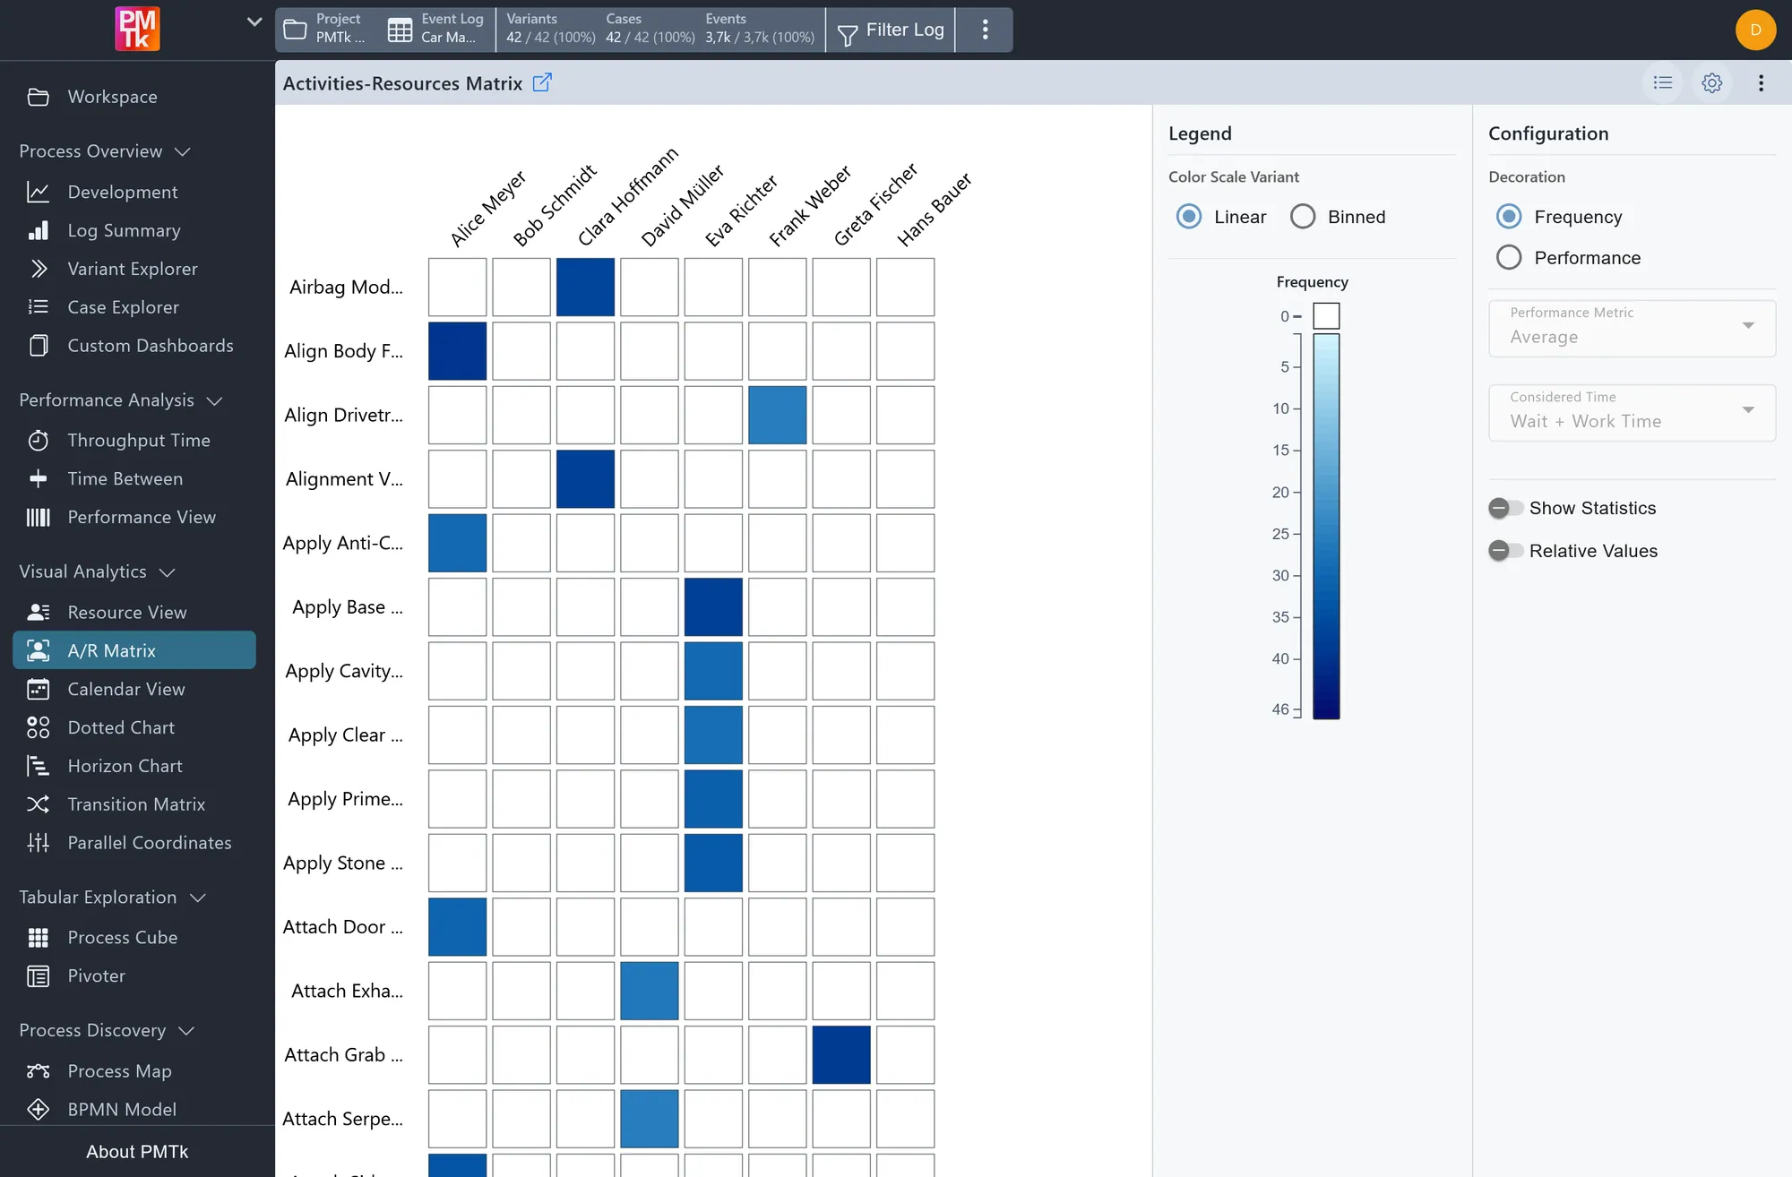Click Airbag Mod... cell for Clara Hoffmann
This screenshot has height=1177, width=1792.
pos(585,288)
